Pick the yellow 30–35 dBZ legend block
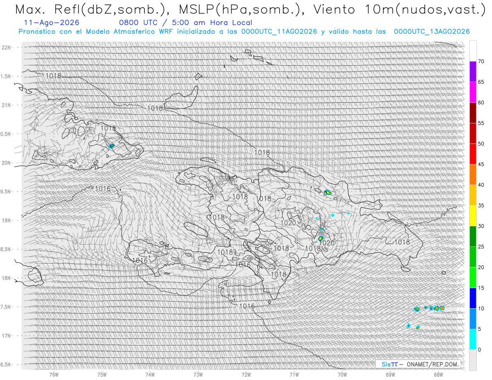The image size is (492, 380). pos(473,216)
